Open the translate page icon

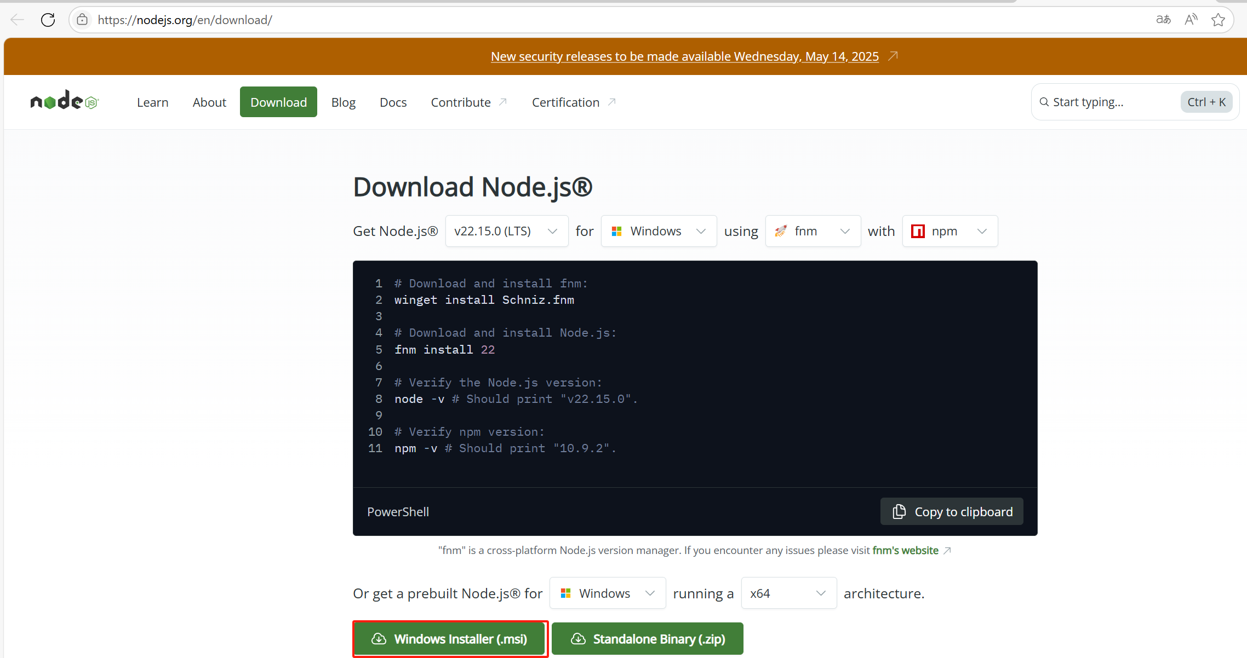(x=1163, y=20)
